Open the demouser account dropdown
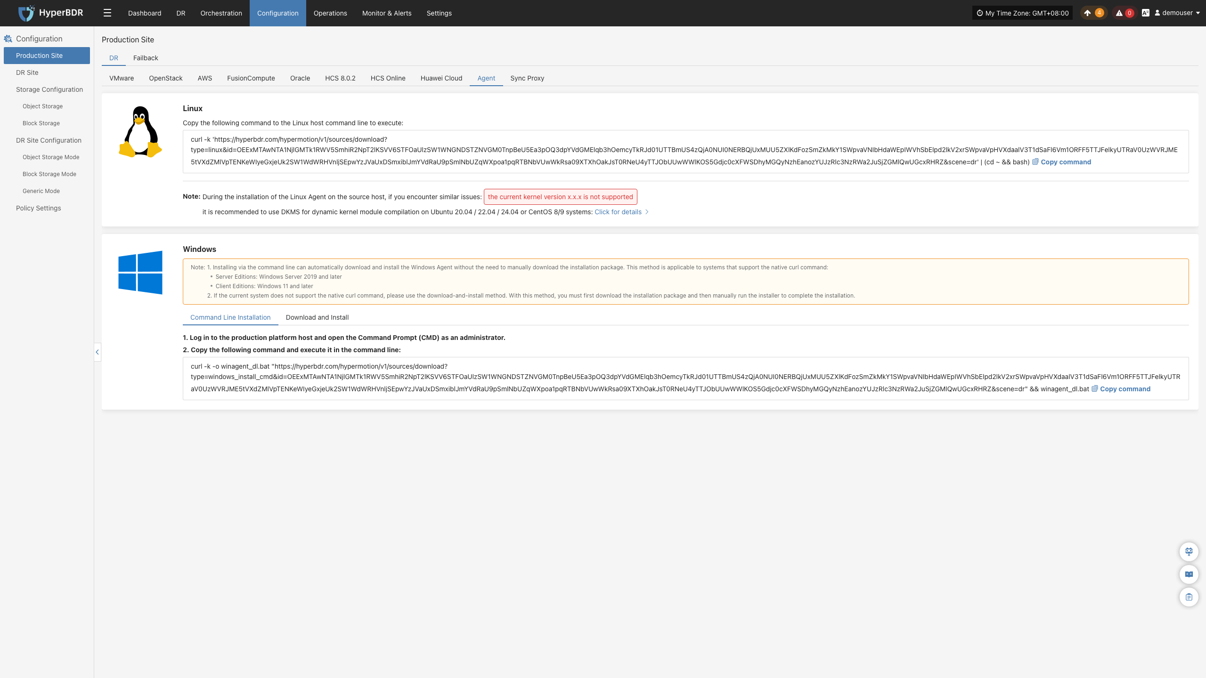 (x=1177, y=13)
